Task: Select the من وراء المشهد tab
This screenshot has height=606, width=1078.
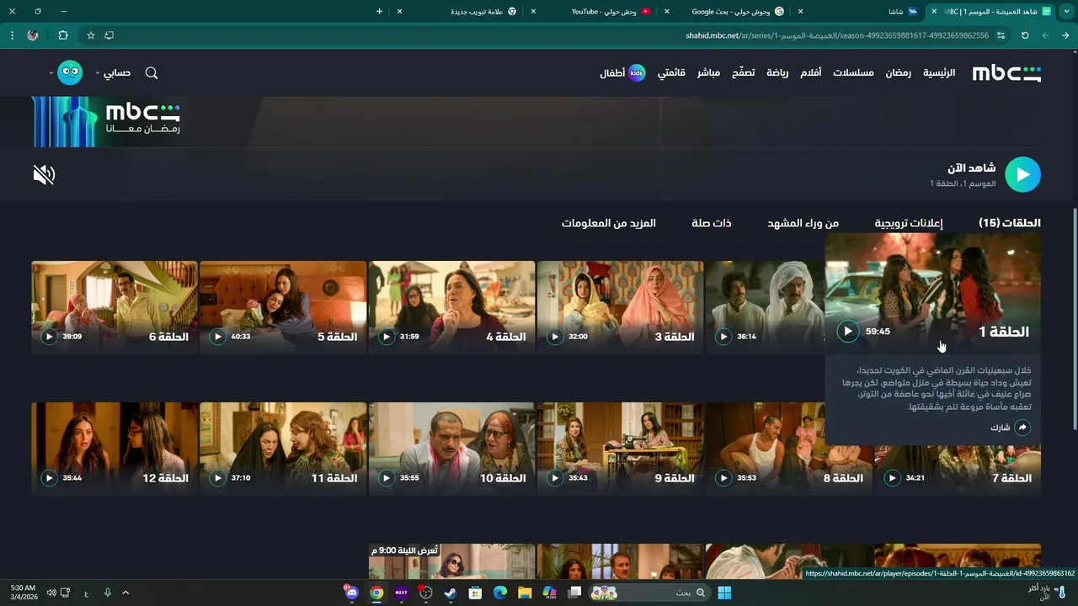Action: [x=803, y=223]
